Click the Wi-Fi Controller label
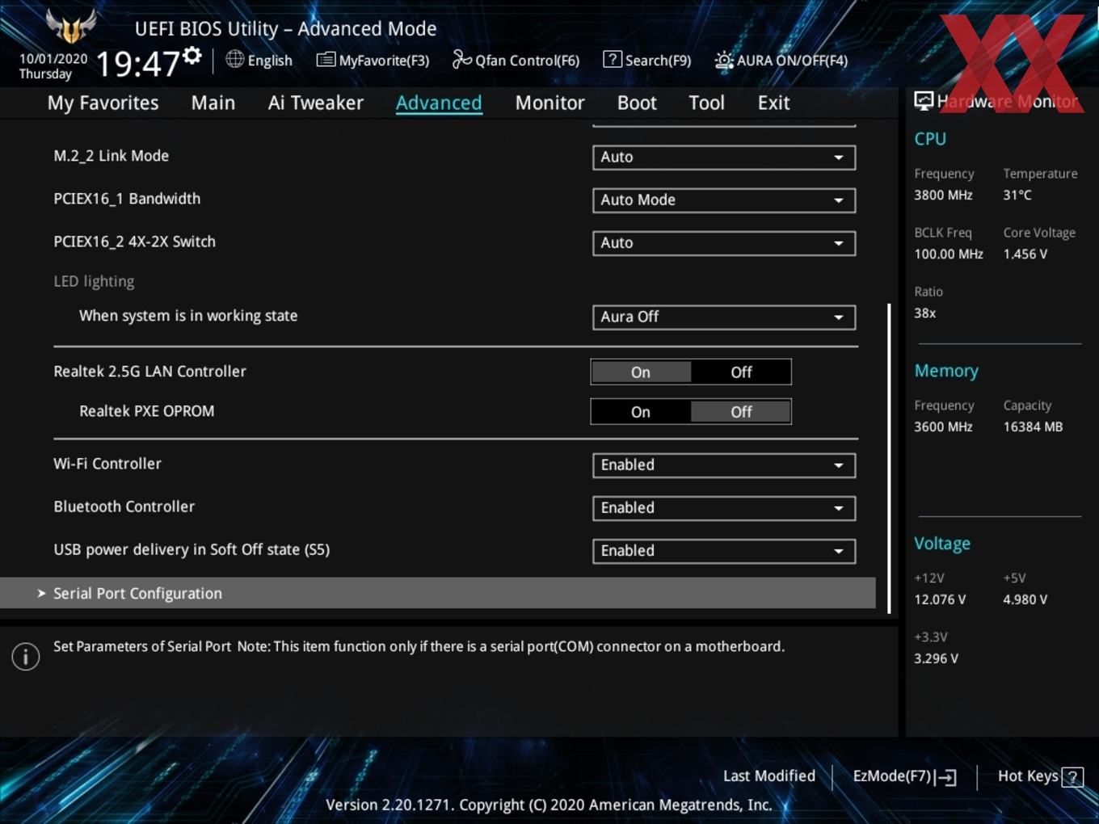The height and width of the screenshot is (824, 1099). pyautogui.click(x=107, y=464)
